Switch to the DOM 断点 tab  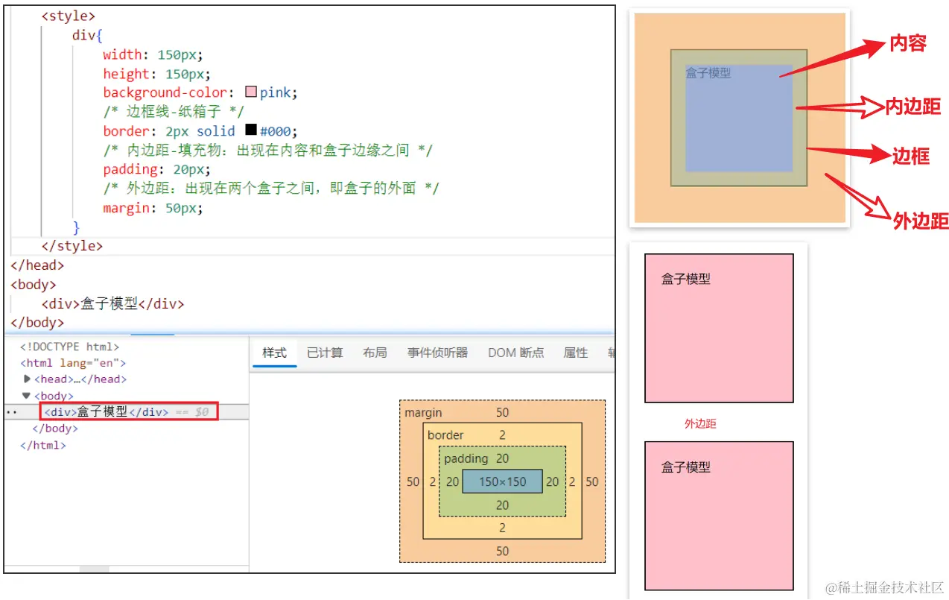(x=515, y=353)
